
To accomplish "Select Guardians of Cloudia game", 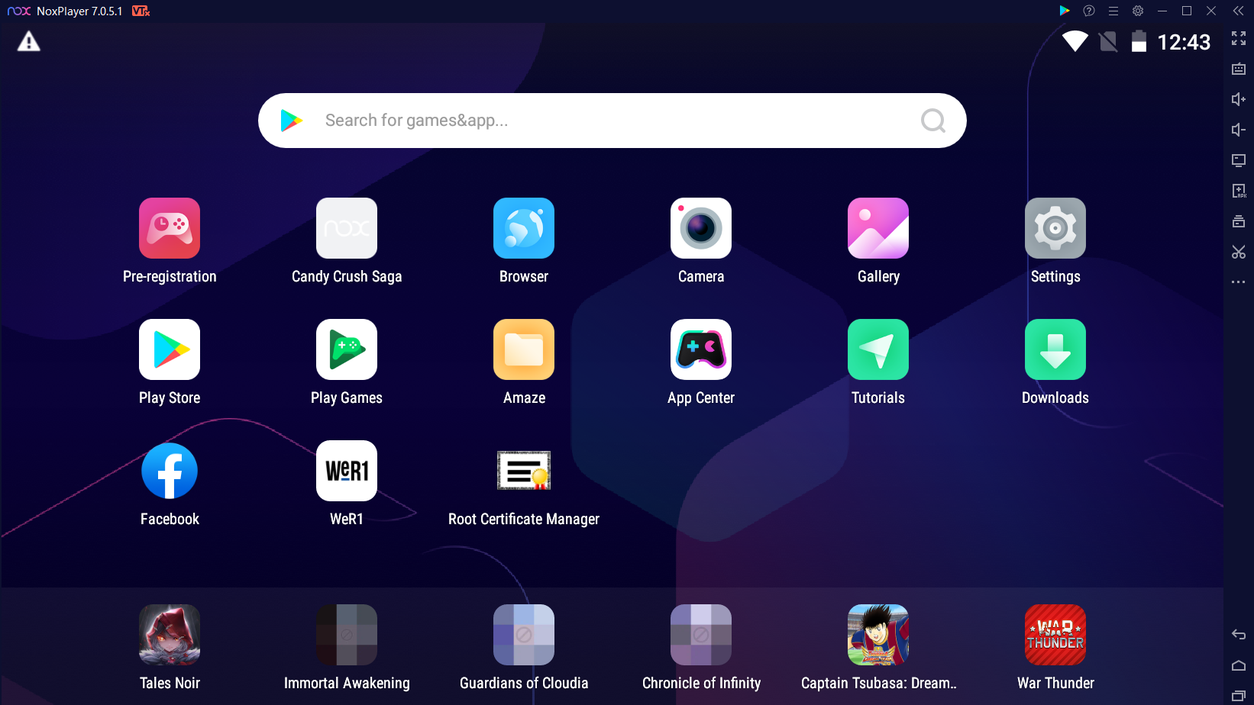I will (x=524, y=635).
